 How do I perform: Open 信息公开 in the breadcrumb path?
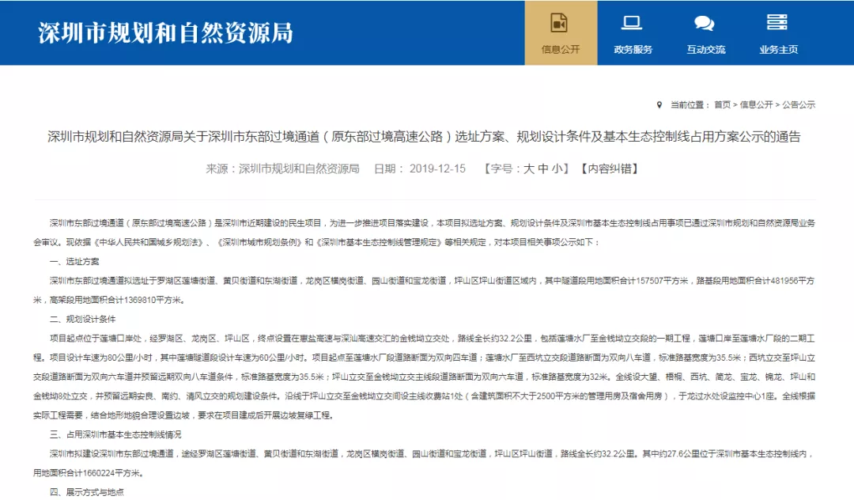[x=756, y=104]
